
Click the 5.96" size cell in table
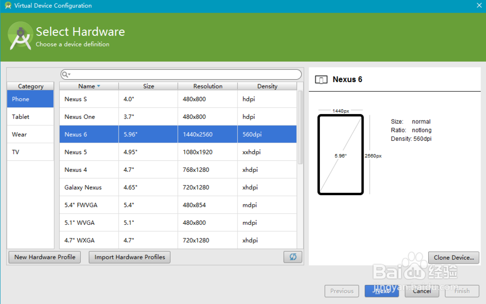point(148,135)
